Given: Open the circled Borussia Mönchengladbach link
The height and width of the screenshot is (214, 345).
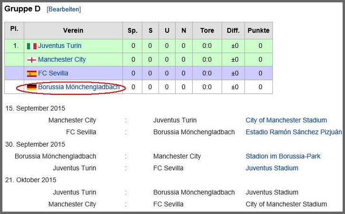Looking at the screenshot, I should click(x=79, y=87).
